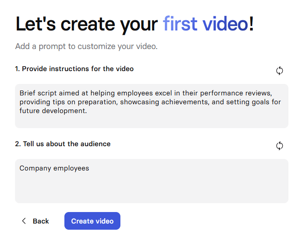Click "1. Provide instructions for the video" label
The width and height of the screenshot is (303, 235).
point(75,69)
